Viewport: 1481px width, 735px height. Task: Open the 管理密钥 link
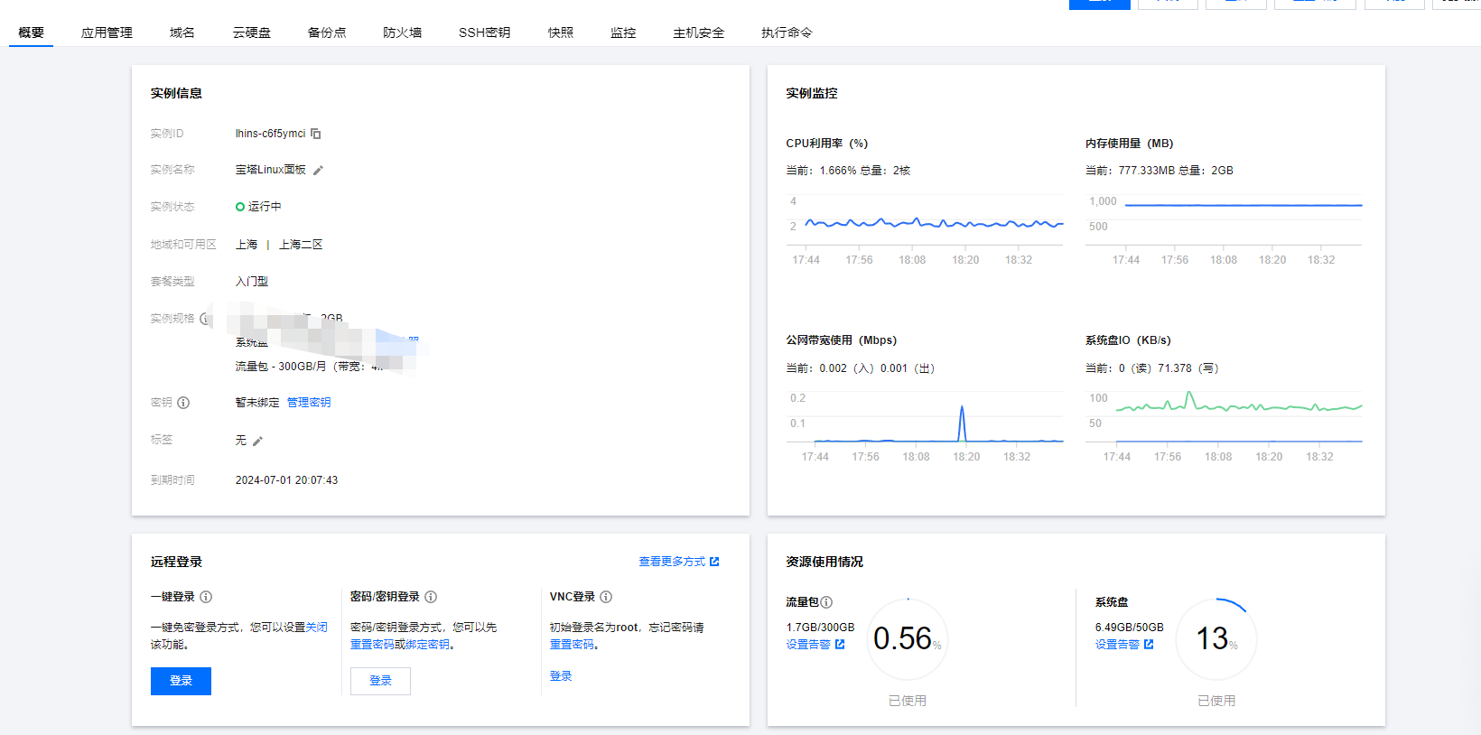(x=309, y=403)
